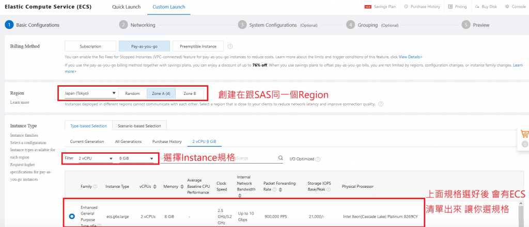529x227 pixels.
Task: Select Random zone option
Action: point(133,93)
